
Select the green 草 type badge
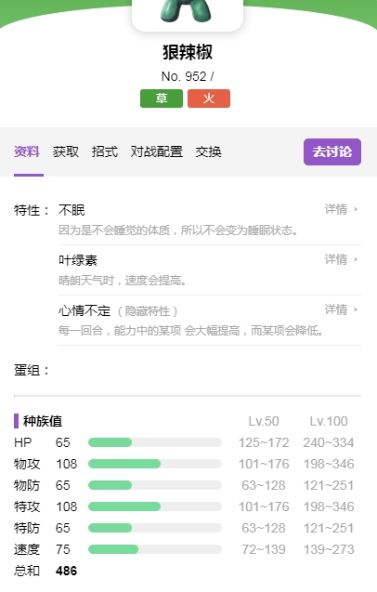(x=162, y=99)
